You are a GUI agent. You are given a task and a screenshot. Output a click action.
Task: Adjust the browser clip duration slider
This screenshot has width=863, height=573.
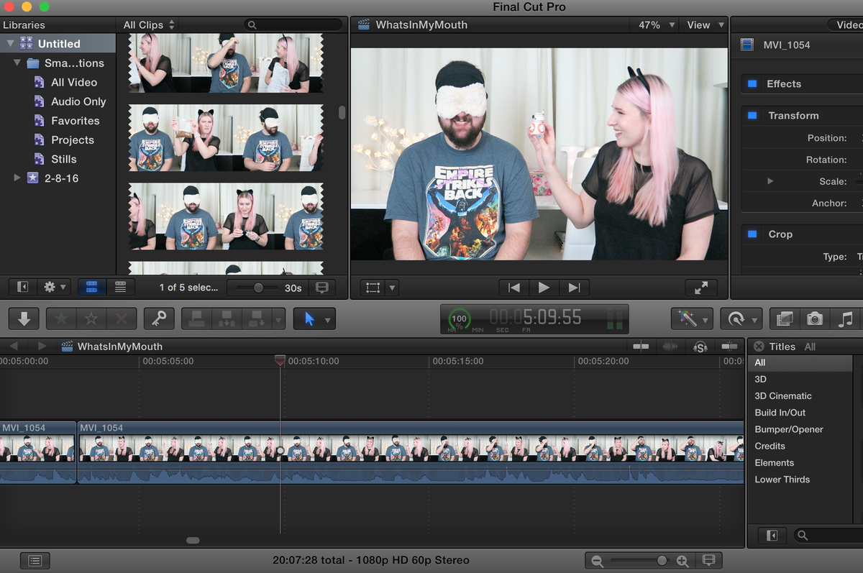(x=257, y=288)
